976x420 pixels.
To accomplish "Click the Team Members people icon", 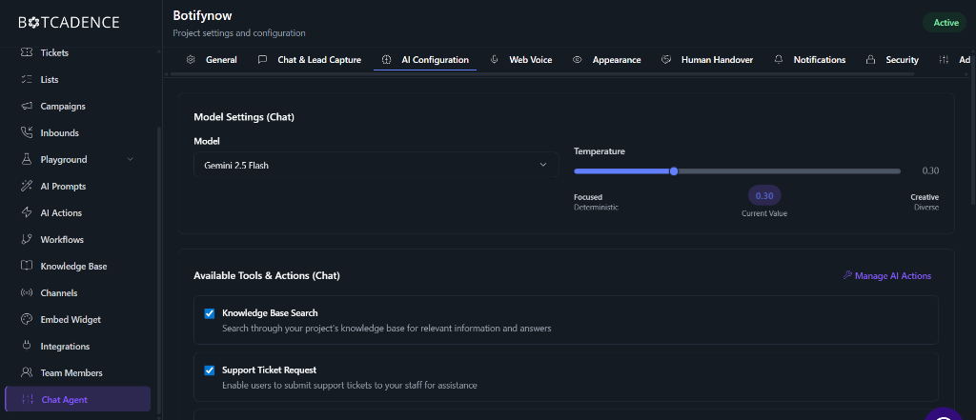I will click(x=26, y=373).
